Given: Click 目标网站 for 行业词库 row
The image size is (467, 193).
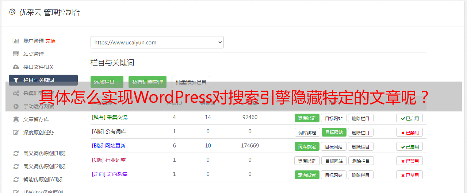Looking at the screenshot, I should (334, 161).
